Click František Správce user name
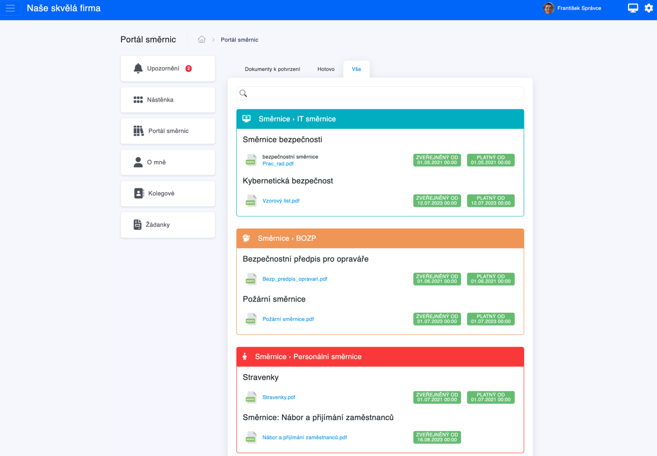 [x=579, y=8]
